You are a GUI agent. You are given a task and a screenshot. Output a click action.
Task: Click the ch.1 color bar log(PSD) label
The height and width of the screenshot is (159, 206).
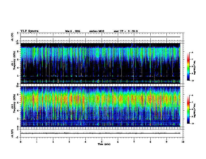(x=195, y=68)
